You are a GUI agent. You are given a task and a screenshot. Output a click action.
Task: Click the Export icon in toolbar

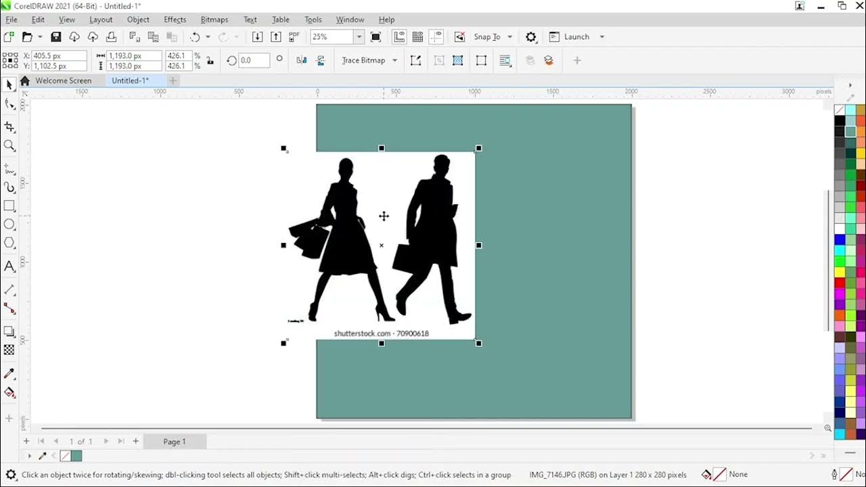coord(275,37)
